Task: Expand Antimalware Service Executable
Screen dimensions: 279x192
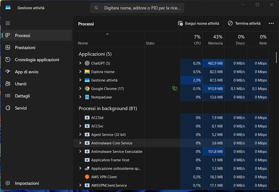Action: point(80,151)
